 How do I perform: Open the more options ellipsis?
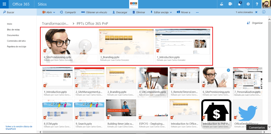point(197,12)
